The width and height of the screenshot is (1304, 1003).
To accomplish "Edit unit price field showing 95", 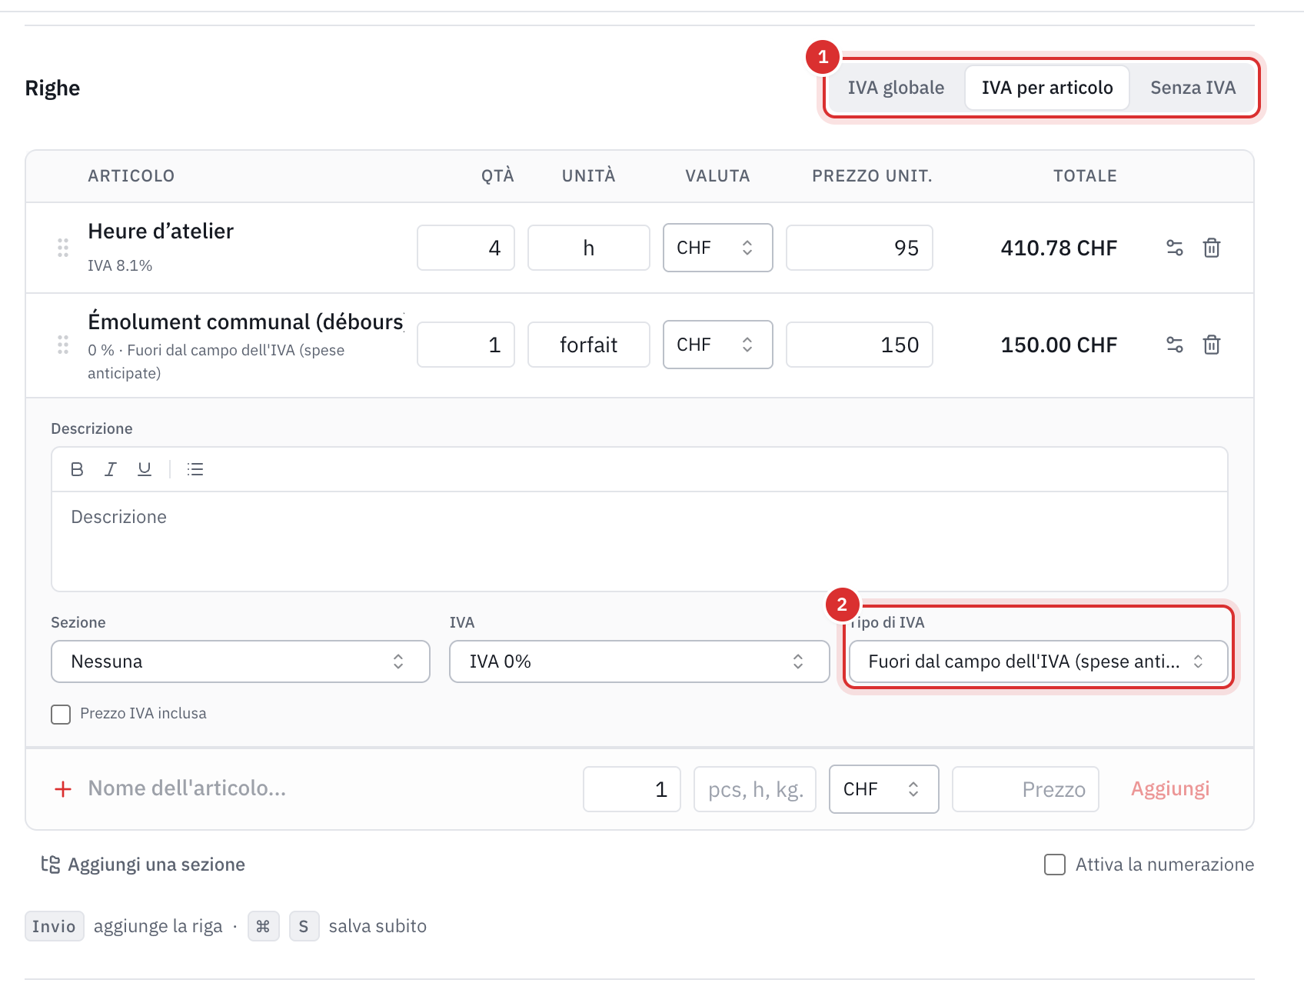I will [860, 248].
